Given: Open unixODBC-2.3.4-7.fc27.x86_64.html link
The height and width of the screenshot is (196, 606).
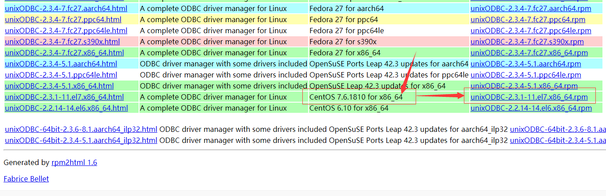Looking at the screenshot, I should click(x=64, y=53).
